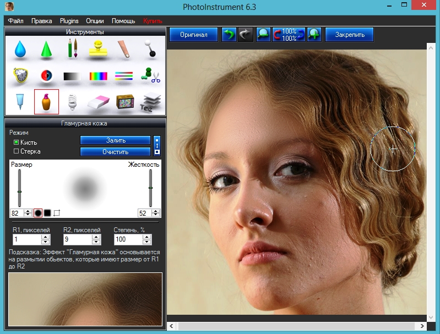Select the pink eraser tool
This screenshot has height=334, width=440.
(98, 101)
